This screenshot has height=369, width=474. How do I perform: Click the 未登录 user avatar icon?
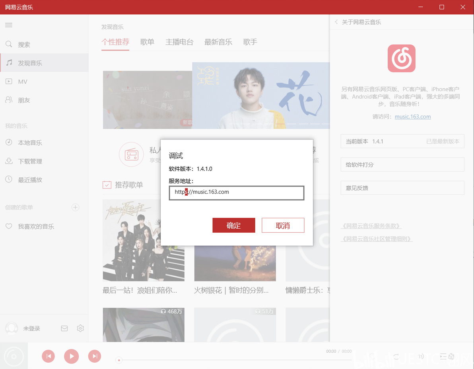12,328
